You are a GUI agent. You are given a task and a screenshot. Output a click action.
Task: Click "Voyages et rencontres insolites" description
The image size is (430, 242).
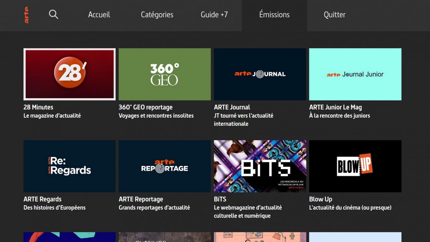coord(156,116)
